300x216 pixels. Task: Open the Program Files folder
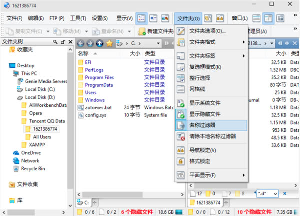[99, 77]
